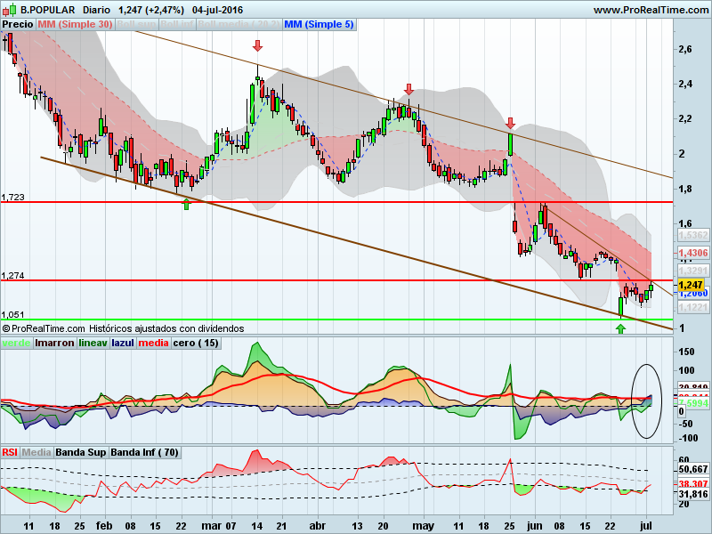Click the Diario timeframe label

pyautogui.click(x=97, y=10)
